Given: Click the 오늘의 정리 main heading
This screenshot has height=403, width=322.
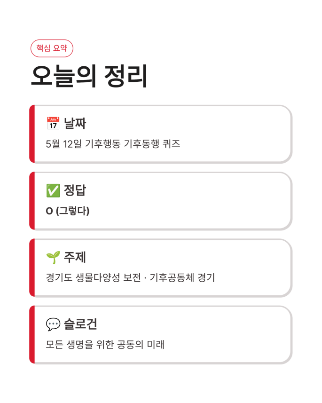Looking at the screenshot, I should [89, 76].
